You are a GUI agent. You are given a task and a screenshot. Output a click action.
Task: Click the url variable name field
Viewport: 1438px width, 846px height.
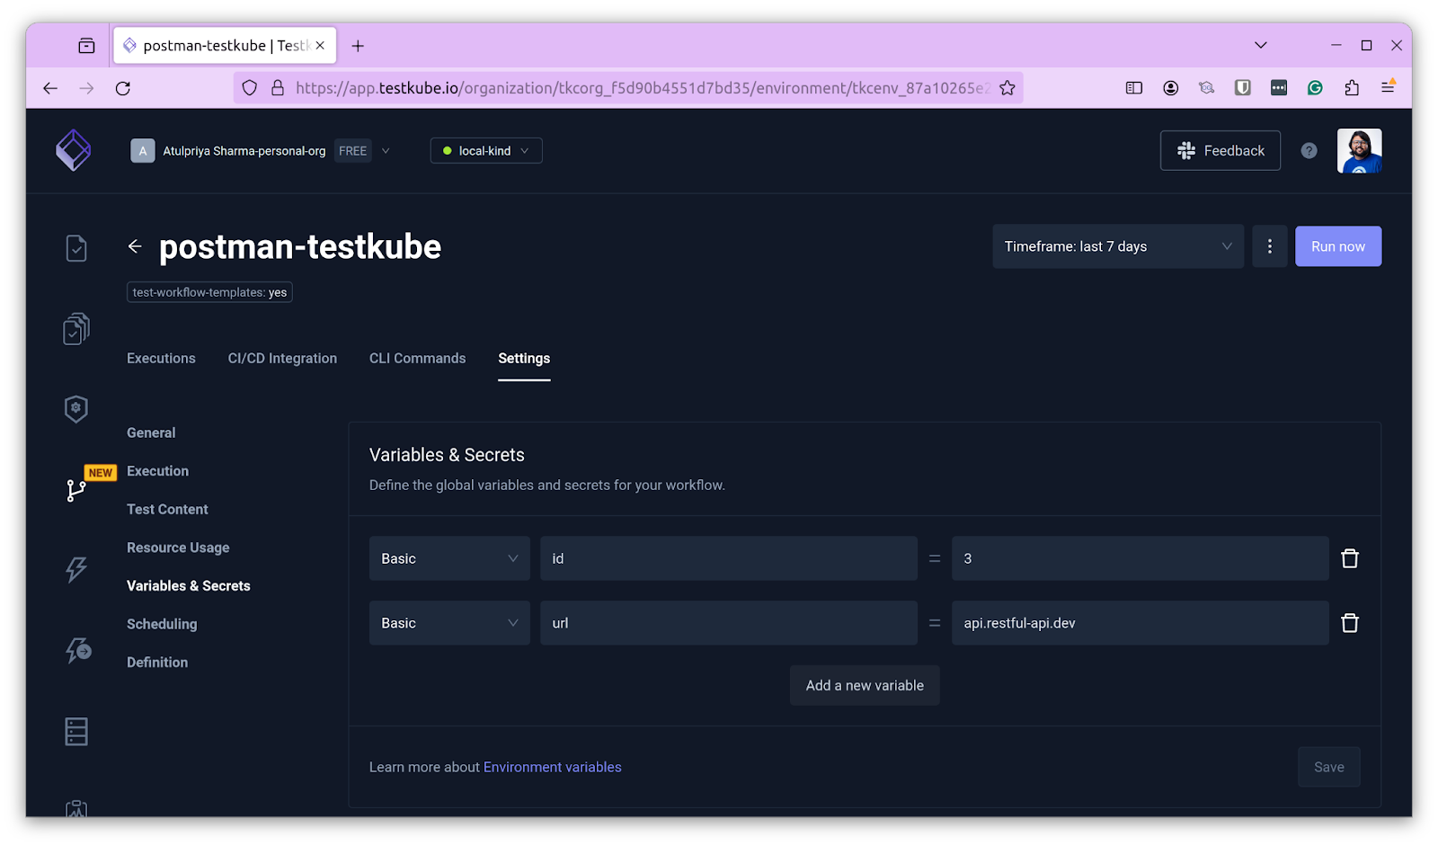[x=729, y=623]
